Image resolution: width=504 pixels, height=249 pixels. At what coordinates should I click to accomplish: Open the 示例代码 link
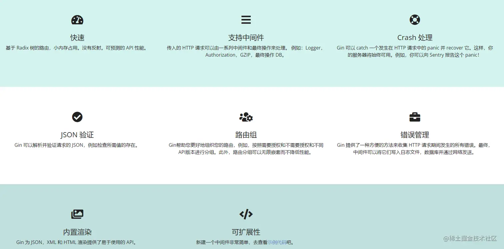pos(277,242)
